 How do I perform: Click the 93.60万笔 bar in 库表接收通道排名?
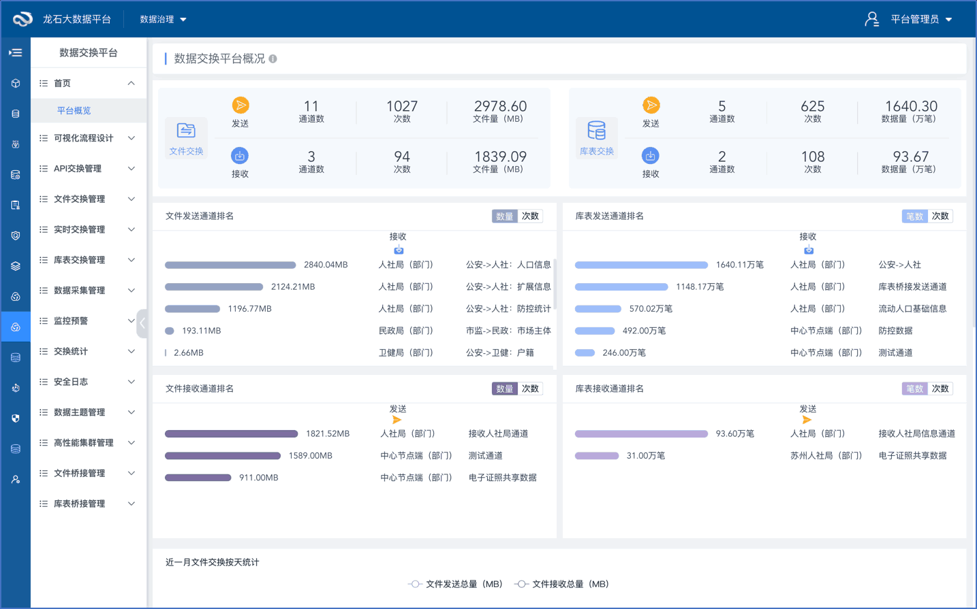pyautogui.click(x=641, y=434)
